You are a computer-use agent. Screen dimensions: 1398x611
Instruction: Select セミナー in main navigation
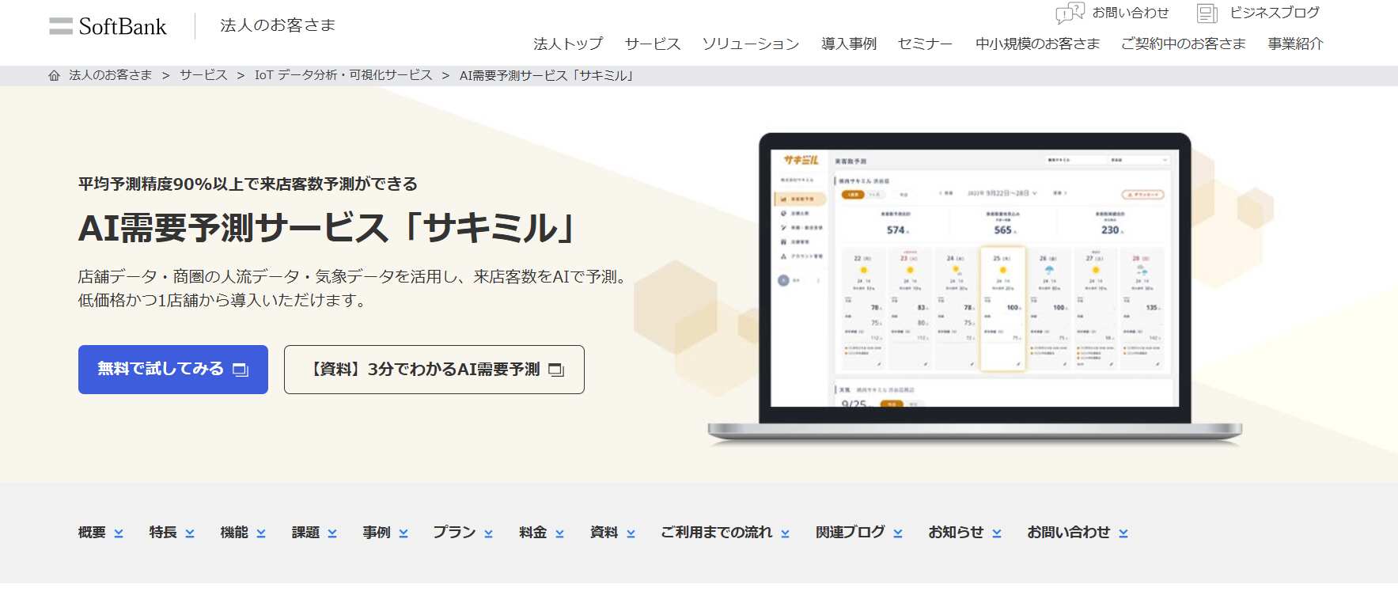(x=925, y=44)
